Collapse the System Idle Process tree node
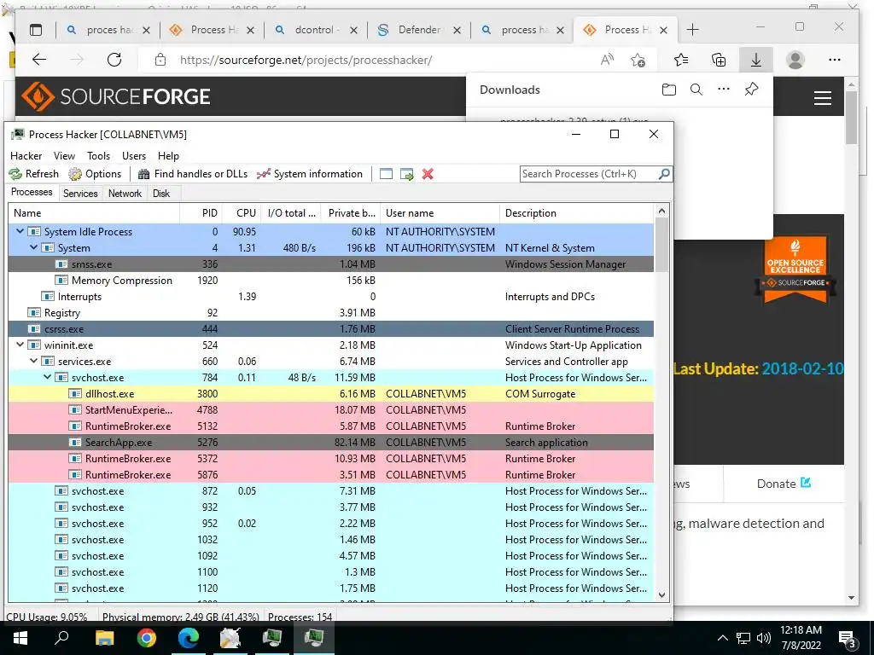The height and width of the screenshot is (655, 874). (20, 231)
